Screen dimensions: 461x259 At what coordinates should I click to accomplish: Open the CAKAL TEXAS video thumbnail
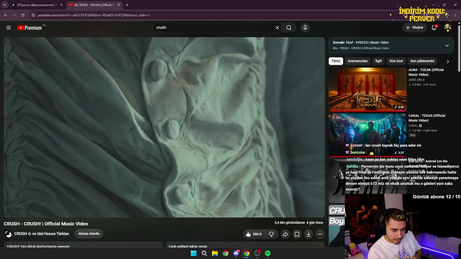pos(367,135)
